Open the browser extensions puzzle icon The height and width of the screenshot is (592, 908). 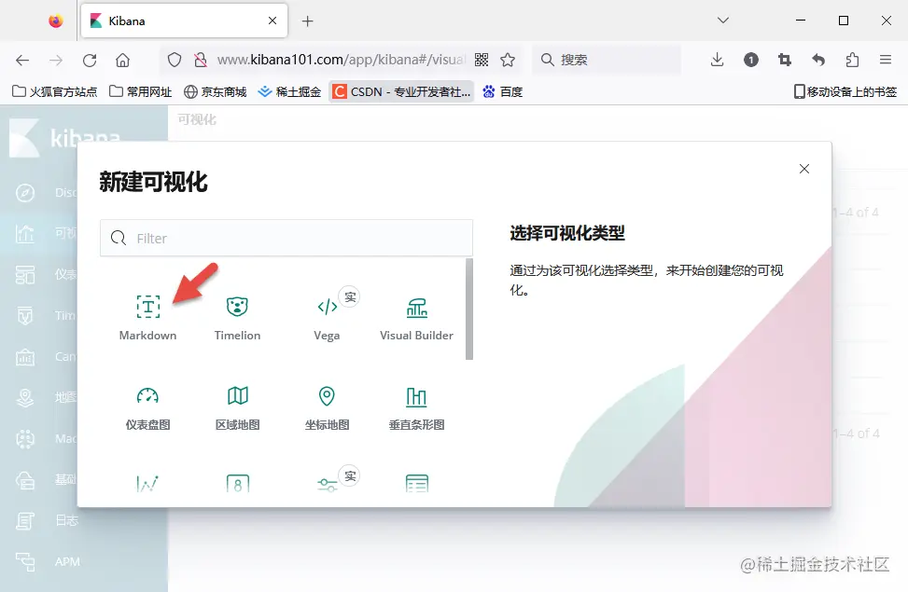pyautogui.click(x=852, y=60)
